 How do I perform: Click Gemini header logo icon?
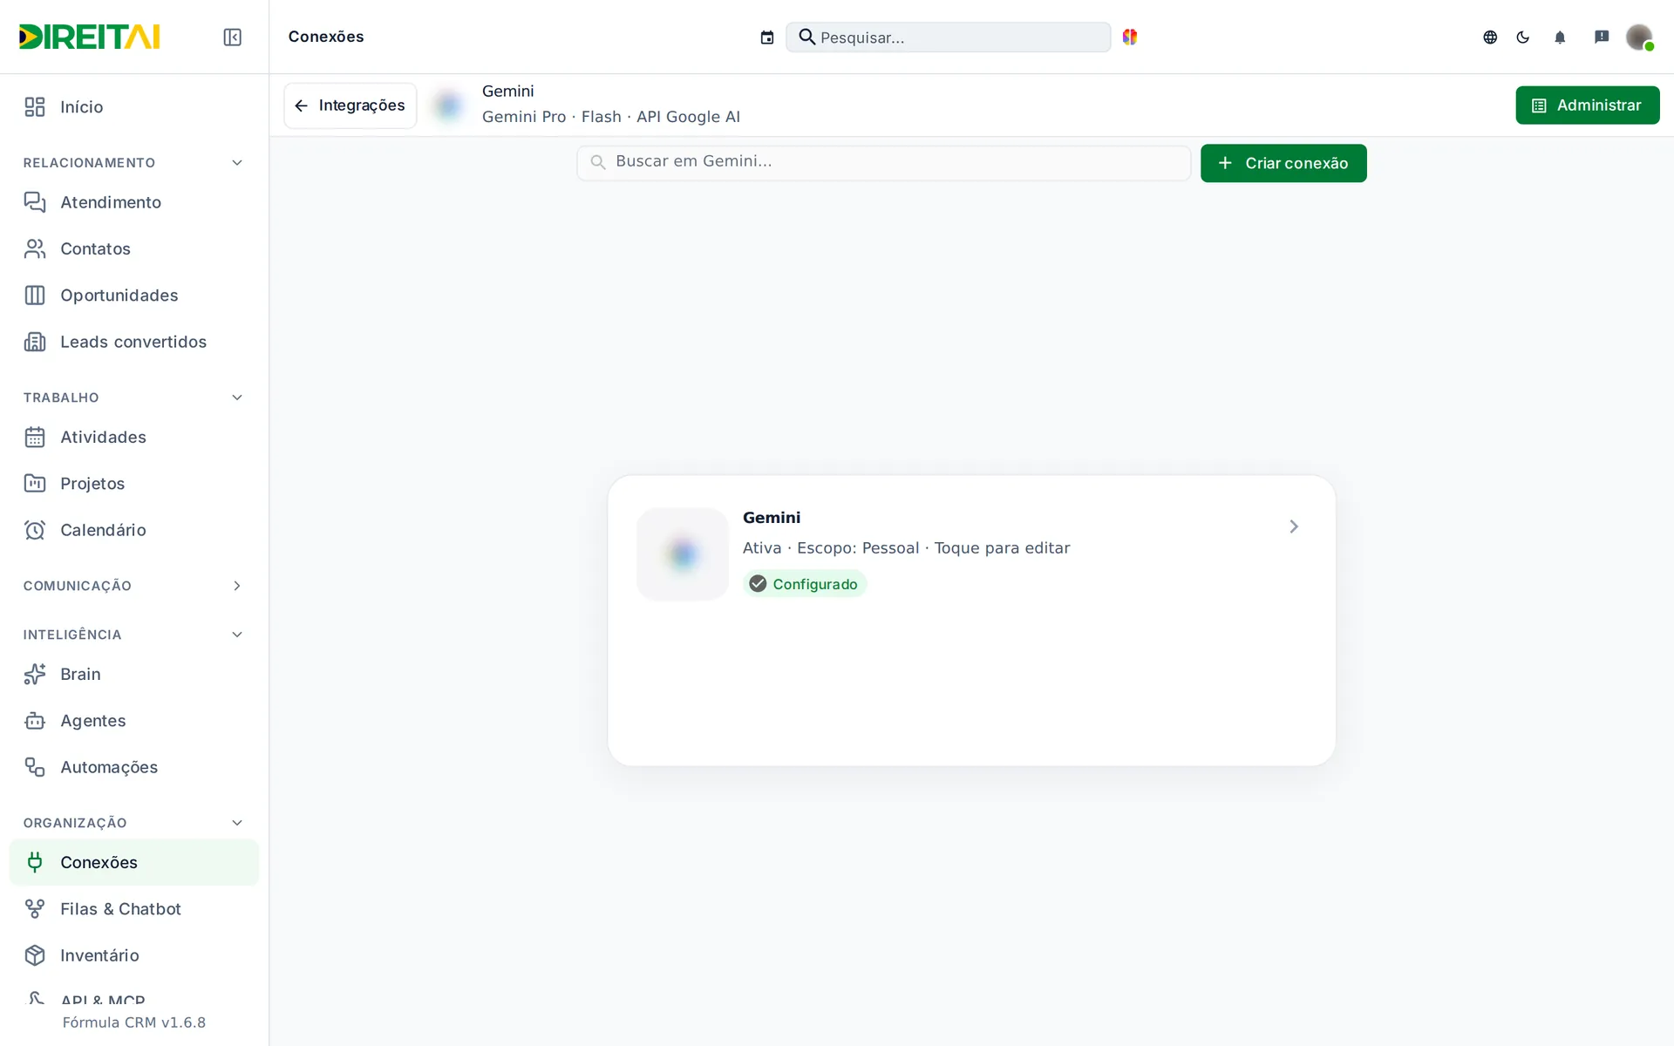[x=449, y=105]
